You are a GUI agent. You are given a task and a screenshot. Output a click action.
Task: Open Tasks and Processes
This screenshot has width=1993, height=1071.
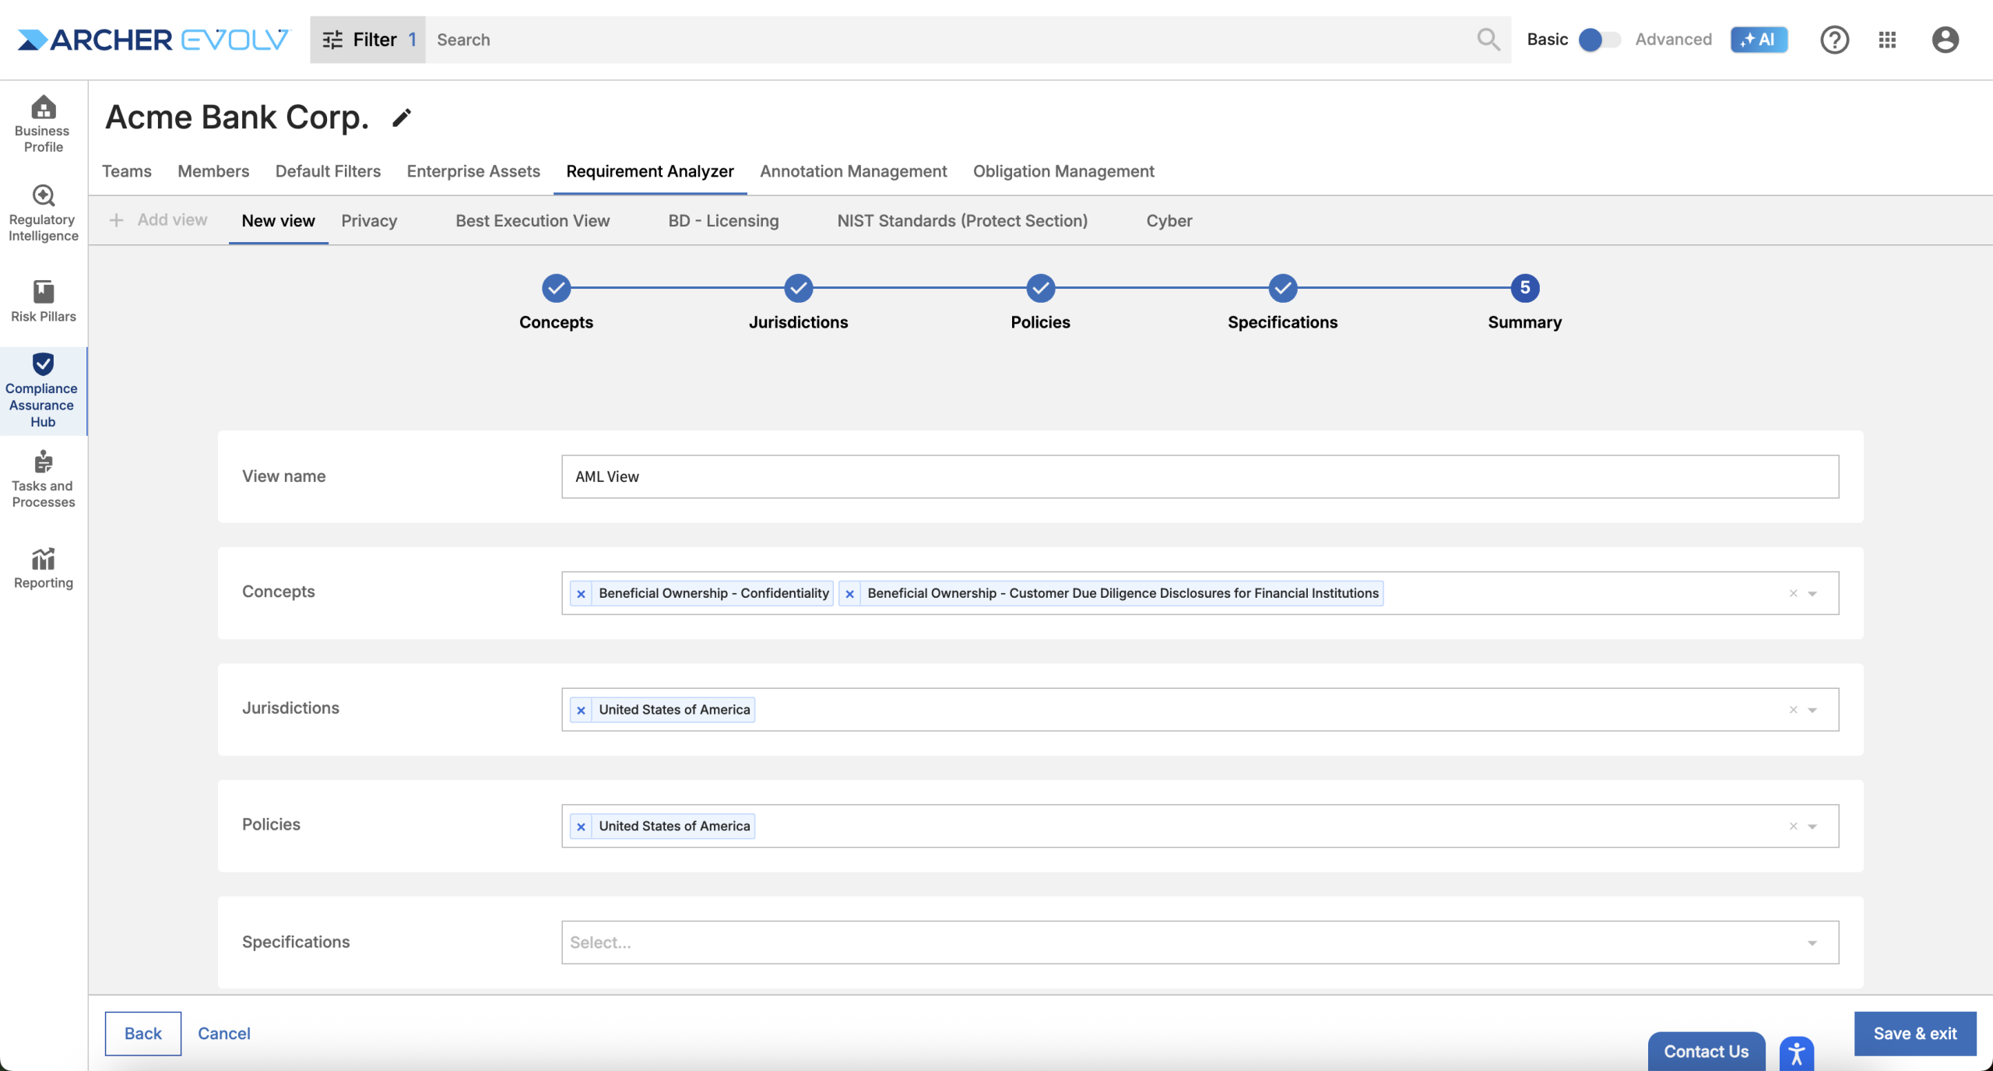(x=43, y=479)
